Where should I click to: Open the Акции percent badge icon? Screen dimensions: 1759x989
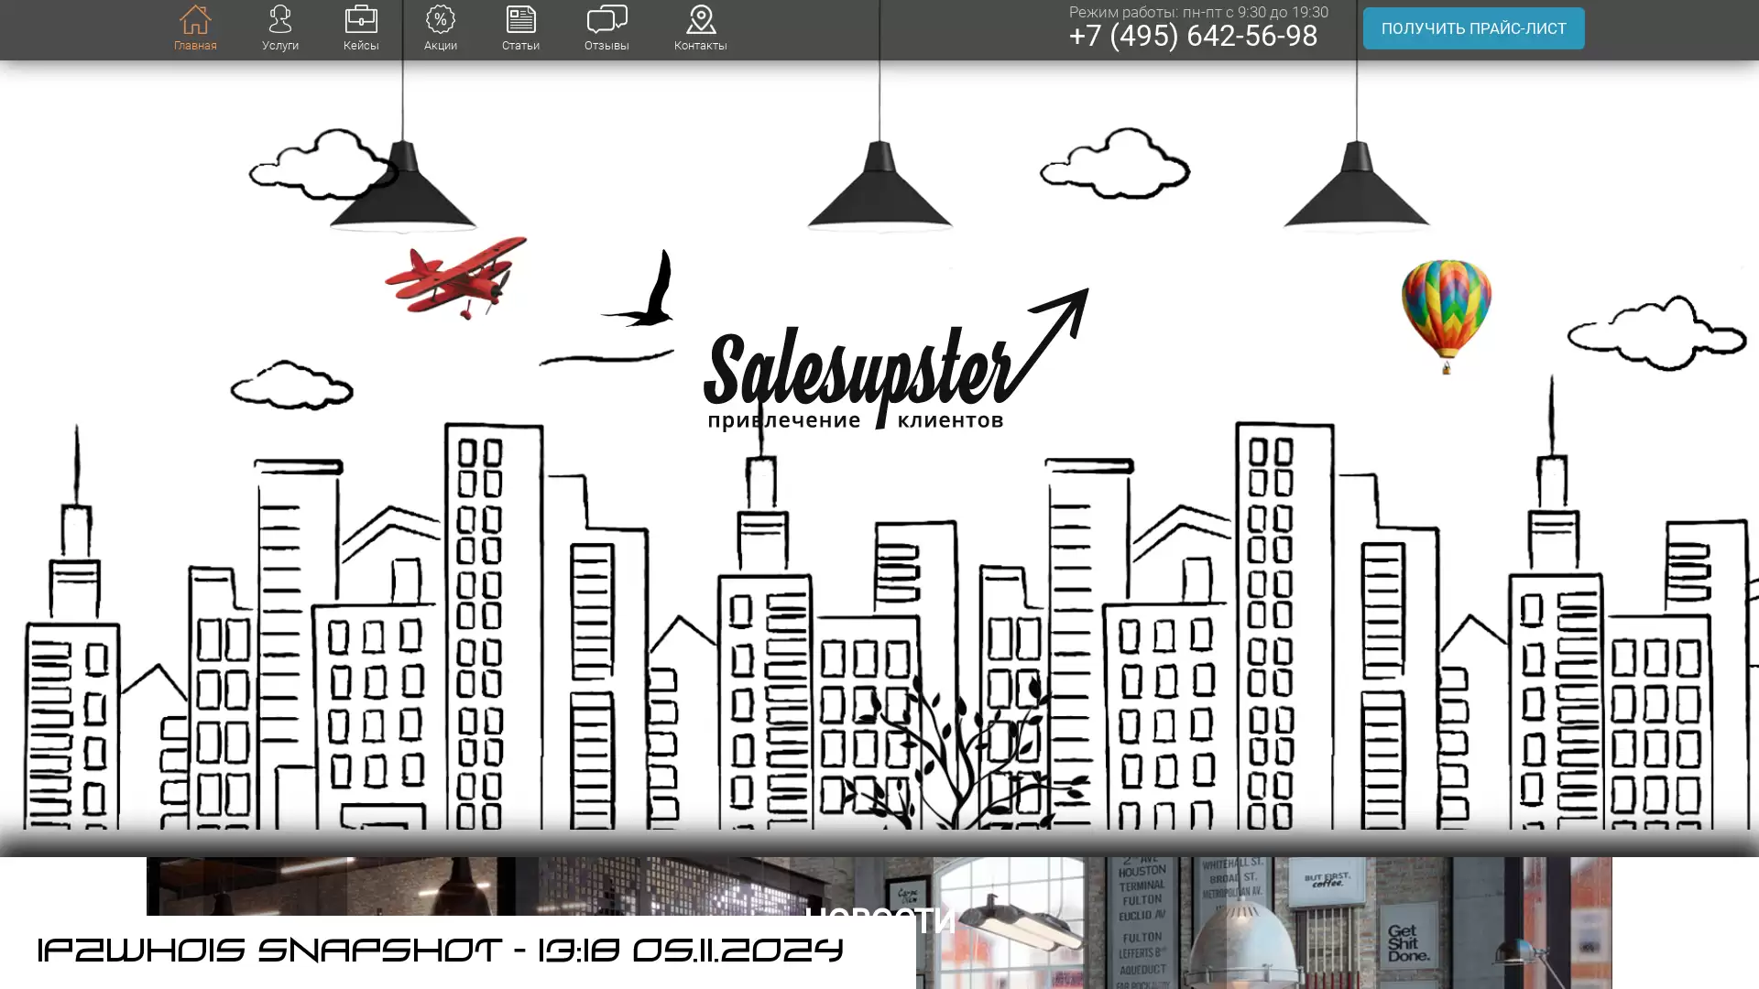441,19
